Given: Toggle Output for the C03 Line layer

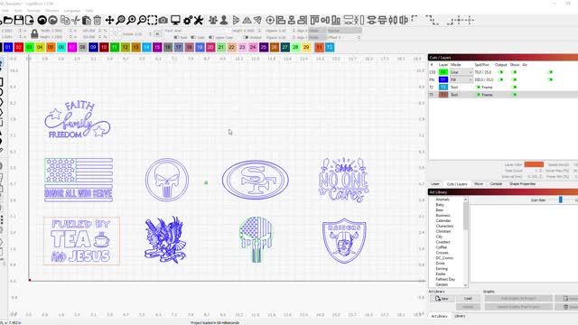Looking at the screenshot, I should 500,72.
